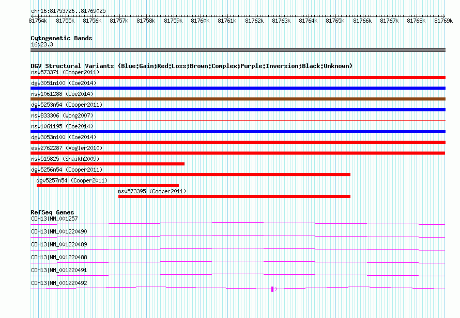Viewport: 460px width, 318px height.
Task: Open variant label dgv3051n100 (Coe2014)
Action: pyautogui.click(x=64, y=83)
